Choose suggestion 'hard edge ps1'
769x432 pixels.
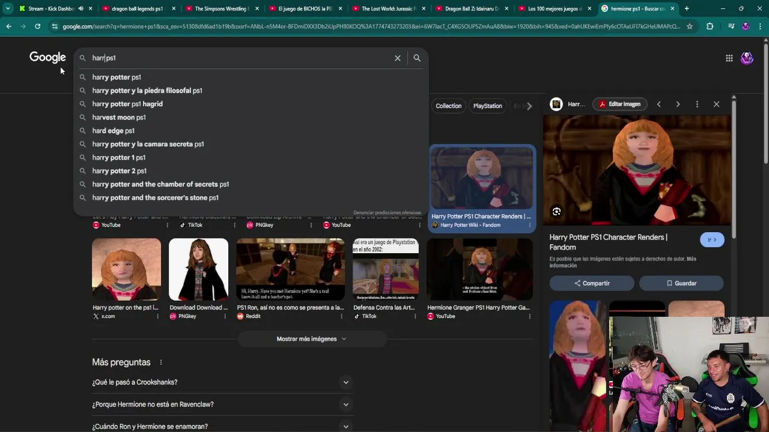[x=251, y=131]
